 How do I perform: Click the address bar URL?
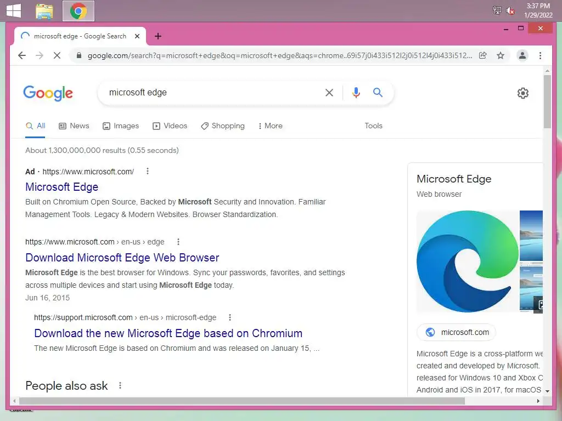pos(279,55)
